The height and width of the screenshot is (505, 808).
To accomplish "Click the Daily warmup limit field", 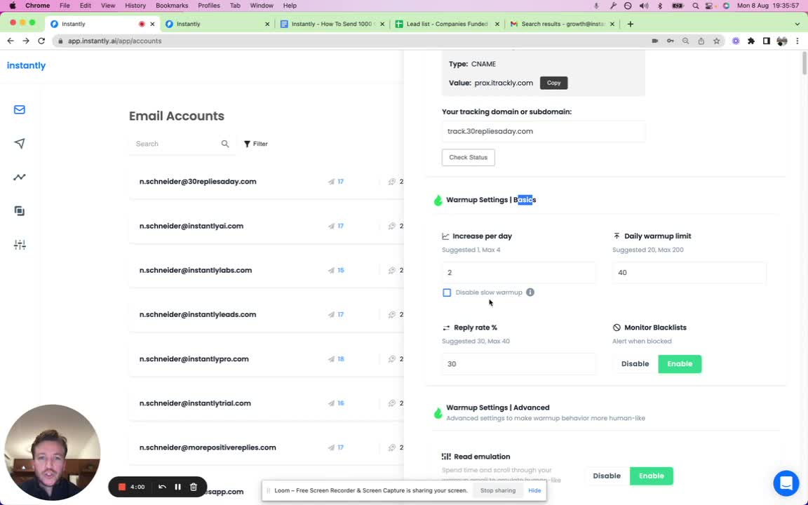I will pyautogui.click(x=689, y=273).
